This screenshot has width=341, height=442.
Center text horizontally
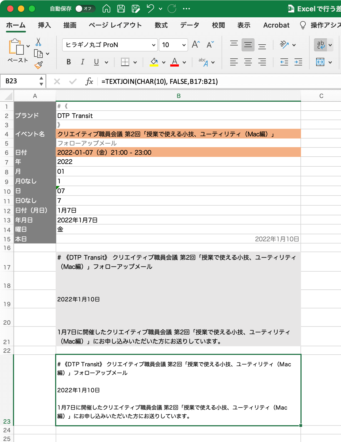point(248,62)
